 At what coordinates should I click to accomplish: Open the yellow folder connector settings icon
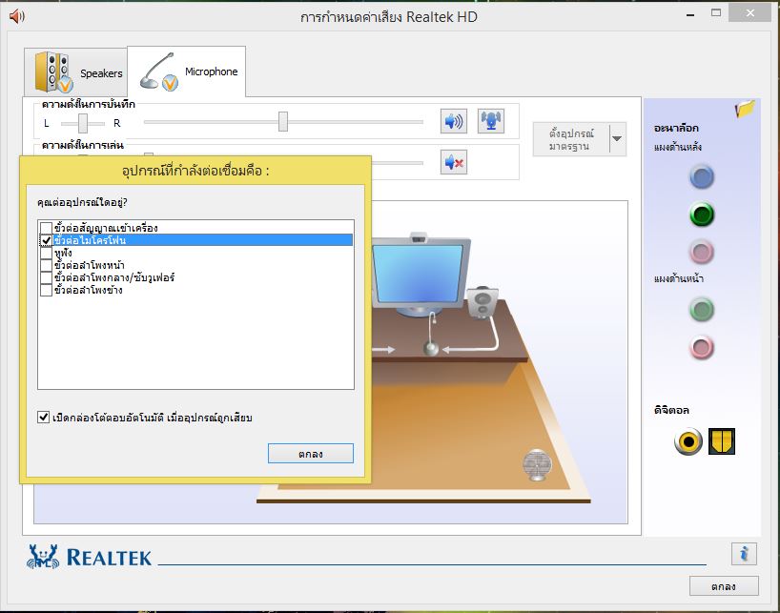745,109
